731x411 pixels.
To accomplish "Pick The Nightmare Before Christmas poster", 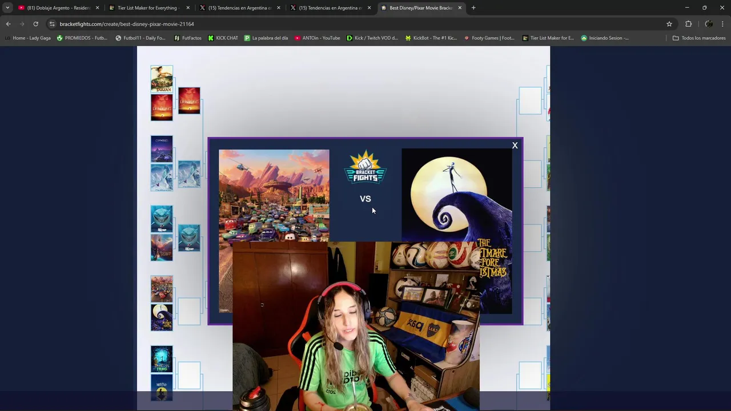I will click(x=457, y=195).
